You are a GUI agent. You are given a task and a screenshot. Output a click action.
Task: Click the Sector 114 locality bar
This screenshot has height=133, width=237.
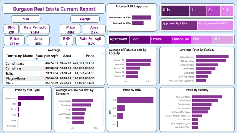pos(133,68)
